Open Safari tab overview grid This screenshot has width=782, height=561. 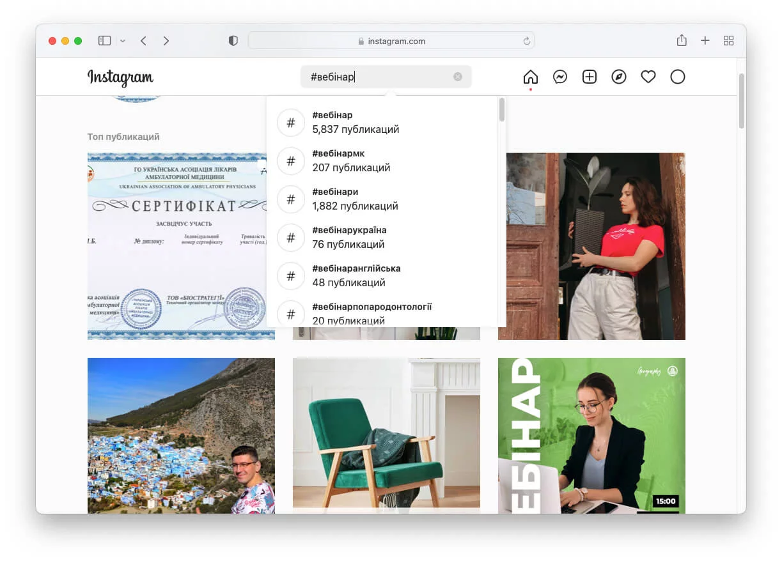pyautogui.click(x=728, y=41)
